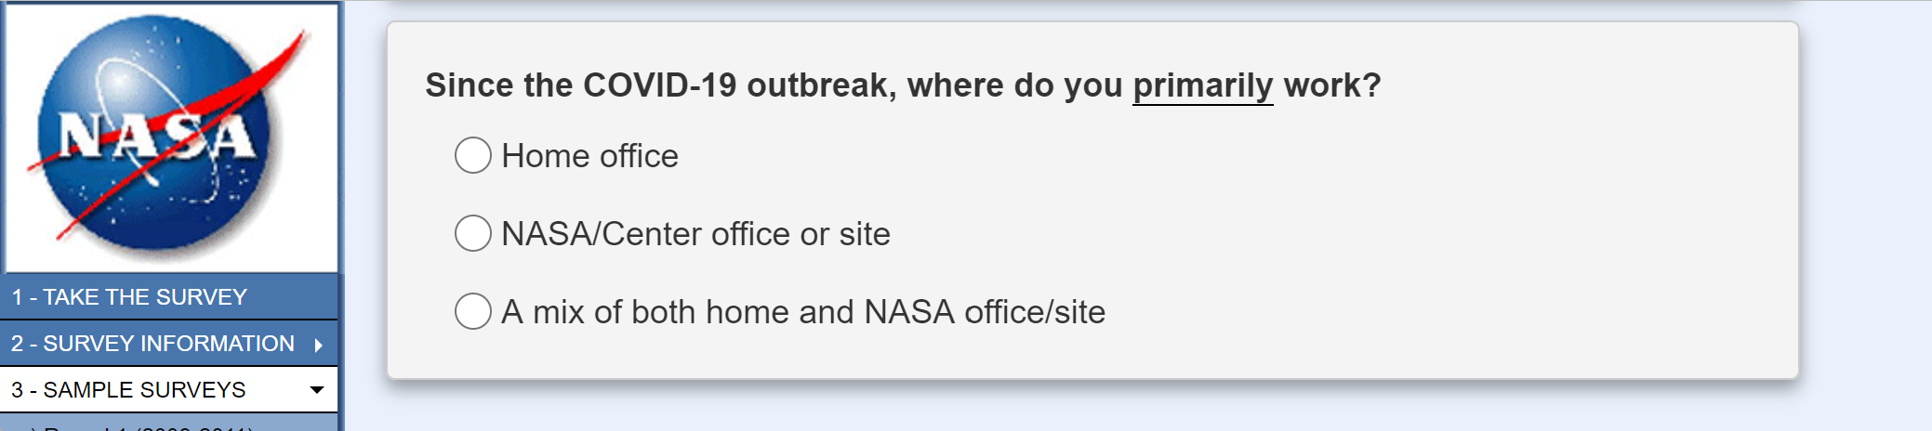This screenshot has width=1932, height=431.
Task: Open the Round 1 sample survey sub-item
Action: pos(149,427)
